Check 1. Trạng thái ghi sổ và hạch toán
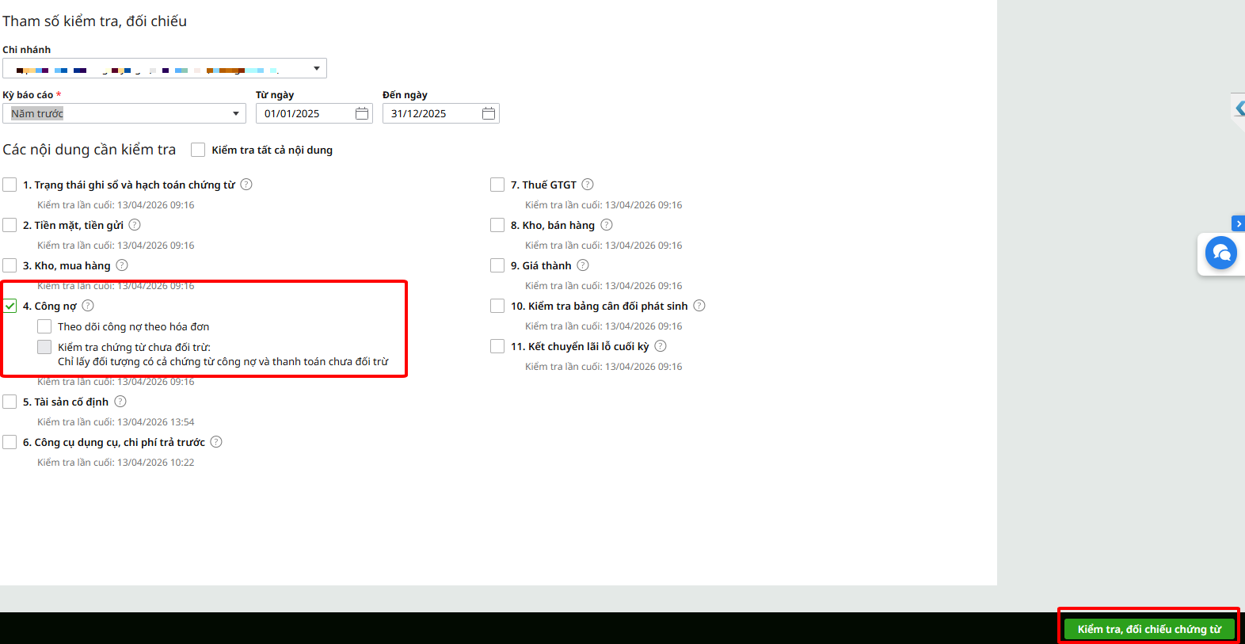The height and width of the screenshot is (644, 1245). (x=10, y=185)
